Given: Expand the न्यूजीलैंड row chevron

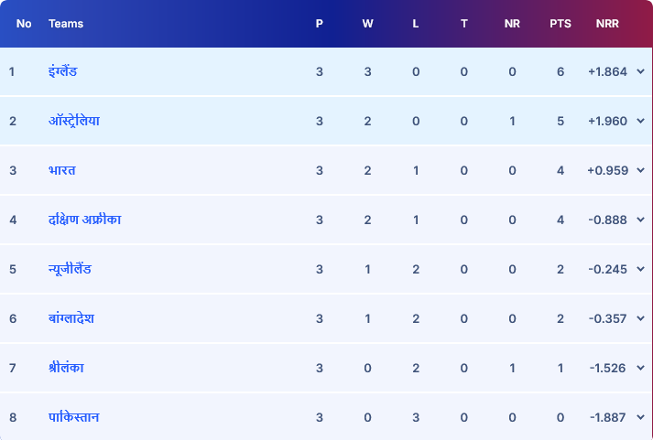Looking at the screenshot, I should point(639,269).
